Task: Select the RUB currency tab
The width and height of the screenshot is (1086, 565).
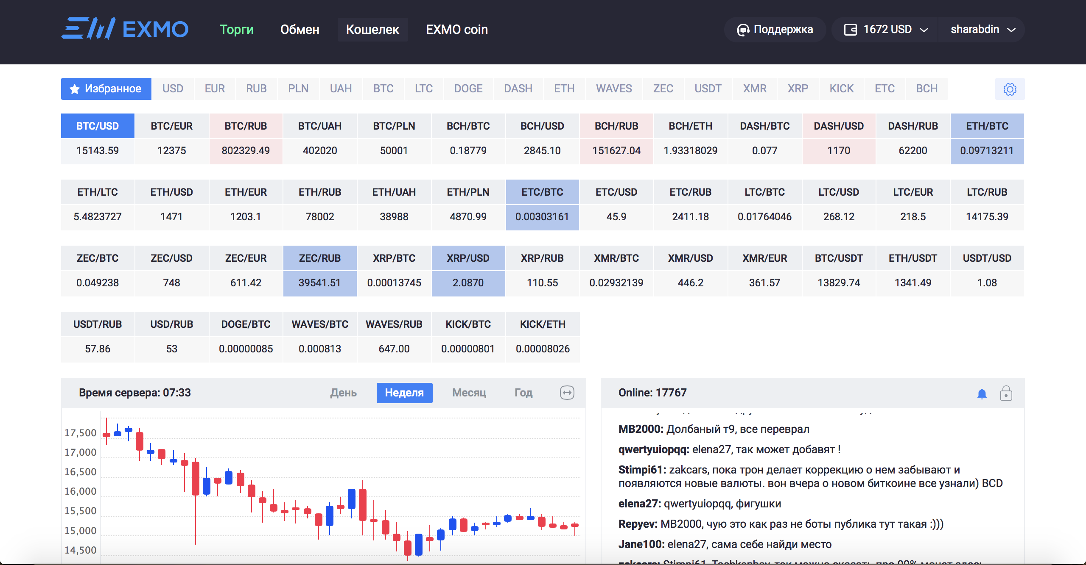Action: pos(256,89)
